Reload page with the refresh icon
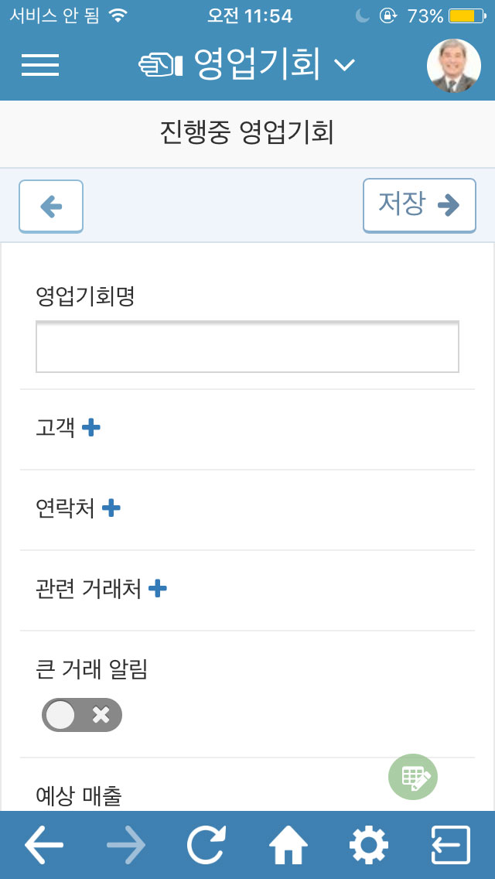This screenshot has width=495, height=879. click(207, 844)
